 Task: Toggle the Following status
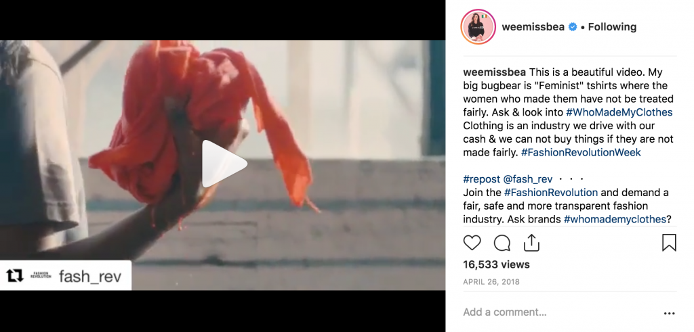612,27
